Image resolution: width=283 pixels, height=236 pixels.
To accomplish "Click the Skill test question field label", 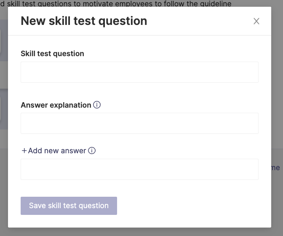I will (x=52, y=54).
